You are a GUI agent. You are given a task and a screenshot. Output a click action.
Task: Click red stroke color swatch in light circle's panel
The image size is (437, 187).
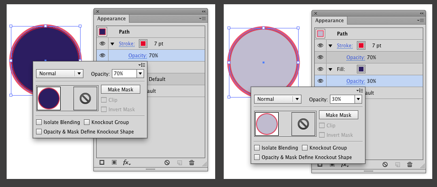coord(361,45)
